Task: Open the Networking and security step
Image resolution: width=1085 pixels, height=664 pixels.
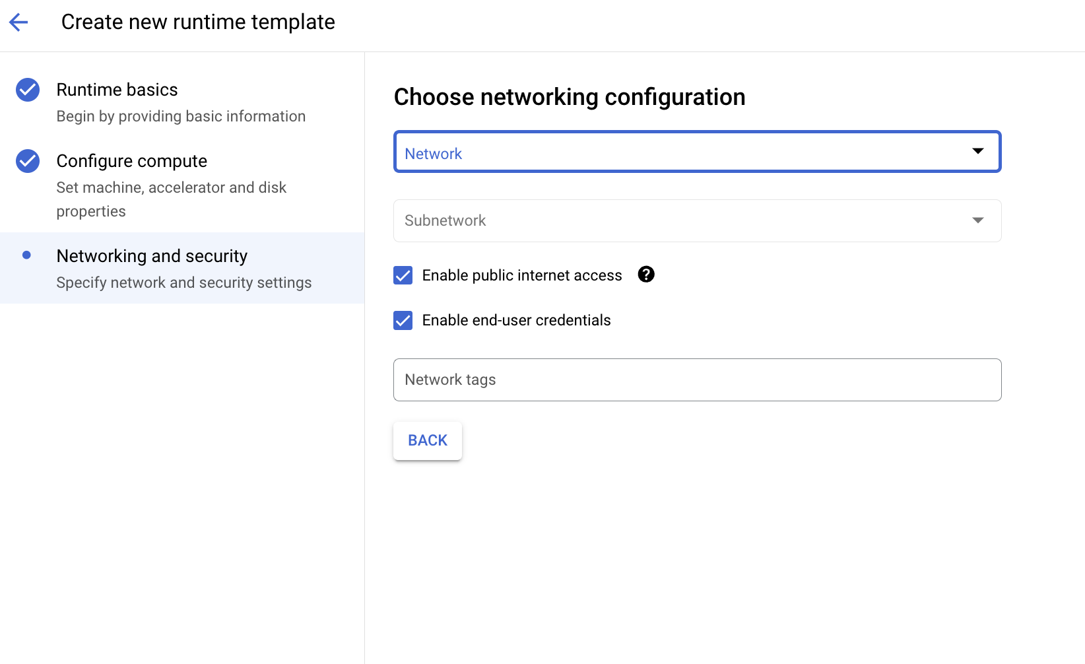Action: click(152, 255)
